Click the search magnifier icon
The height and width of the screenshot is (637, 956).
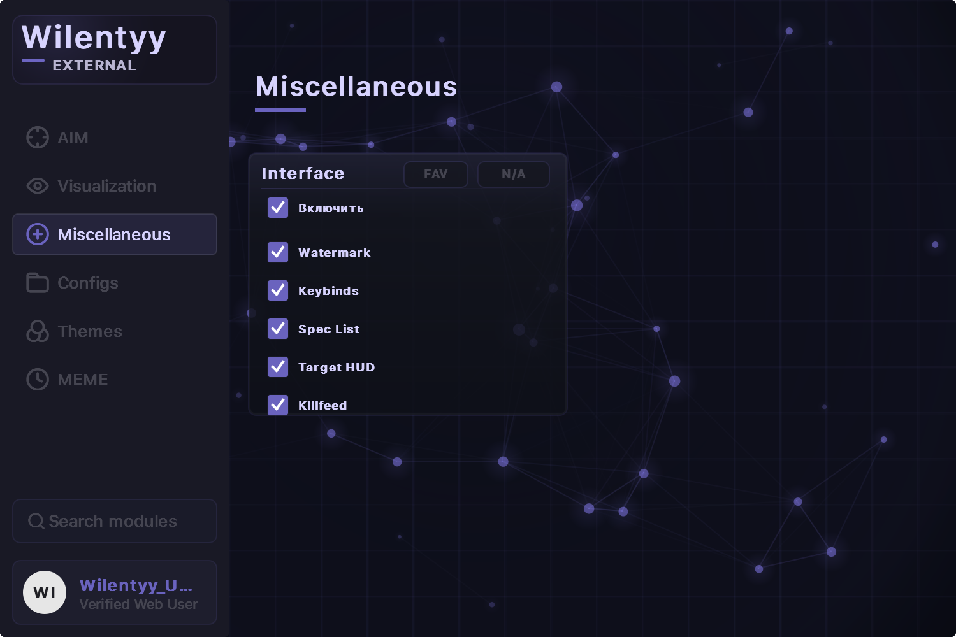point(36,521)
